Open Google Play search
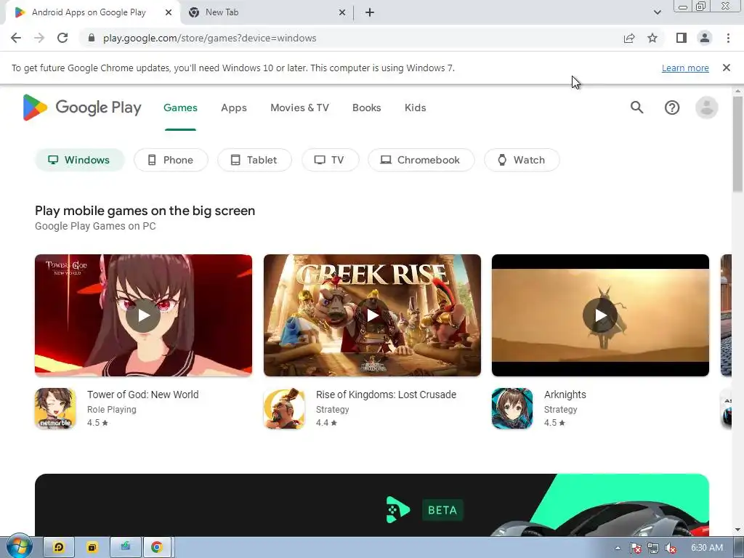This screenshot has width=744, height=558. pos(636,108)
